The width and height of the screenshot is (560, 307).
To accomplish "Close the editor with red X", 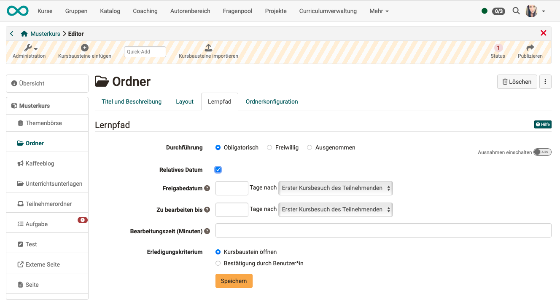I will click(543, 33).
